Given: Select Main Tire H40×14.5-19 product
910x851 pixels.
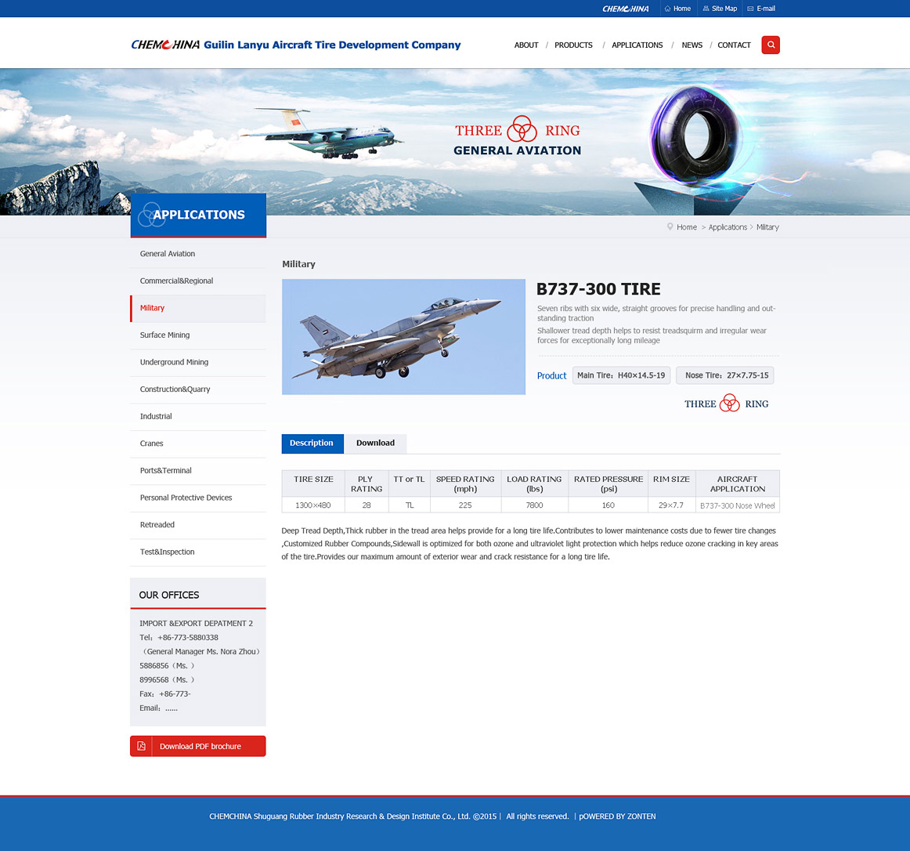Looking at the screenshot, I should (621, 375).
